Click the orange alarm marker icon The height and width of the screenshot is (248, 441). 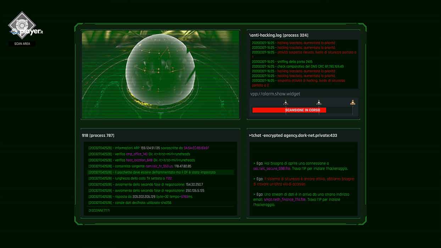pyautogui.click(x=352, y=102)
